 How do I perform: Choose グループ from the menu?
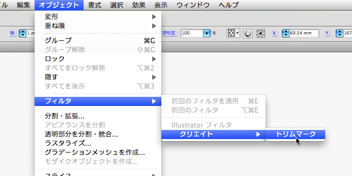tap(98, 41)
